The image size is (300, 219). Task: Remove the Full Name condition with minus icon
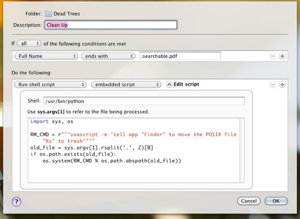(273, 56)
